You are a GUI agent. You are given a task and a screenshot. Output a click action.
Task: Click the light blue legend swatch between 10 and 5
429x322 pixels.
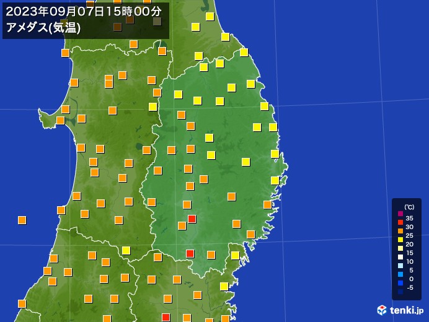tap(400, 266)
